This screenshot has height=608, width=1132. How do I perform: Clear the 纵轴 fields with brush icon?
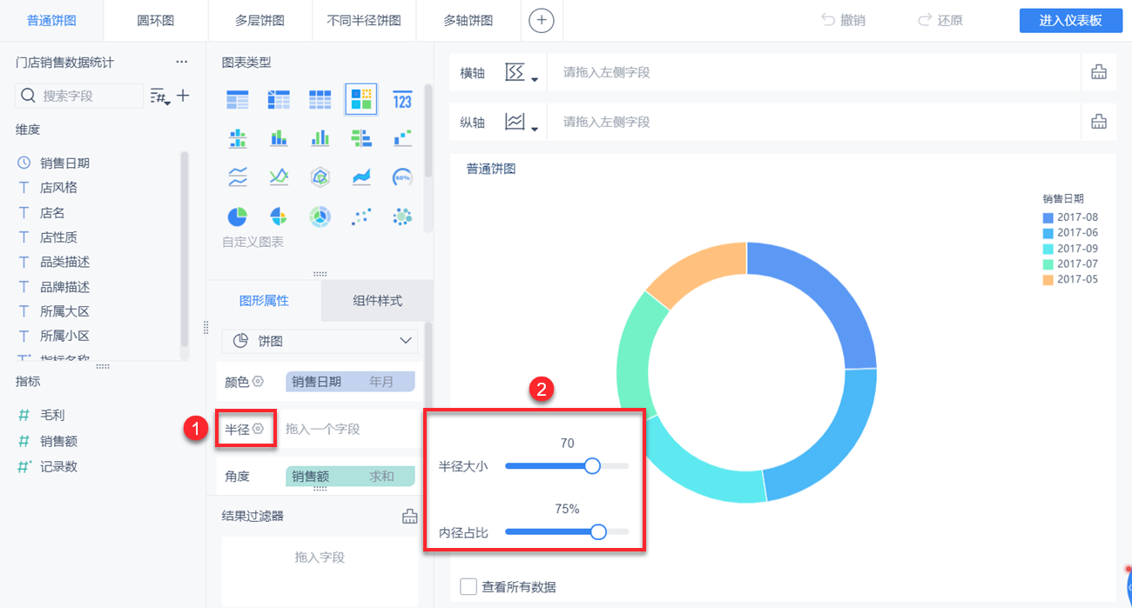pyautogui.click(x=1099, y=122)
